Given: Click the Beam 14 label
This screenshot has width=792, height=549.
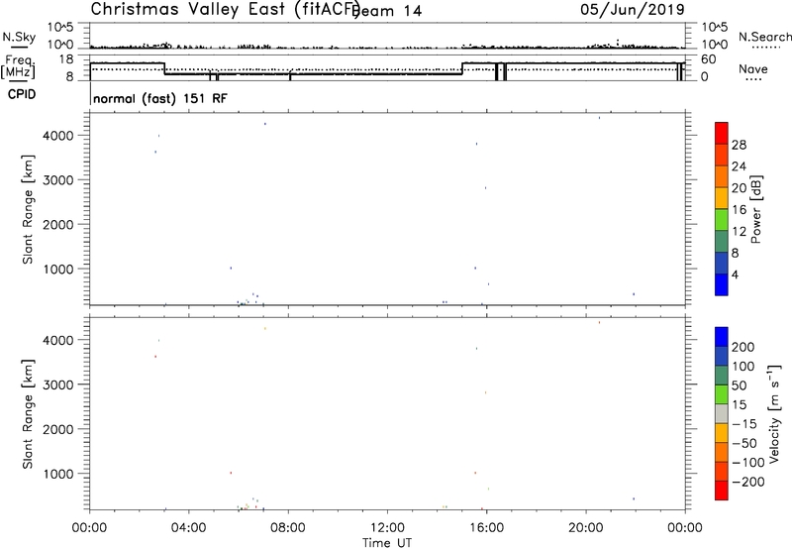Looking at the screenshot, I should pyautogui.click(x=388, y=11).
